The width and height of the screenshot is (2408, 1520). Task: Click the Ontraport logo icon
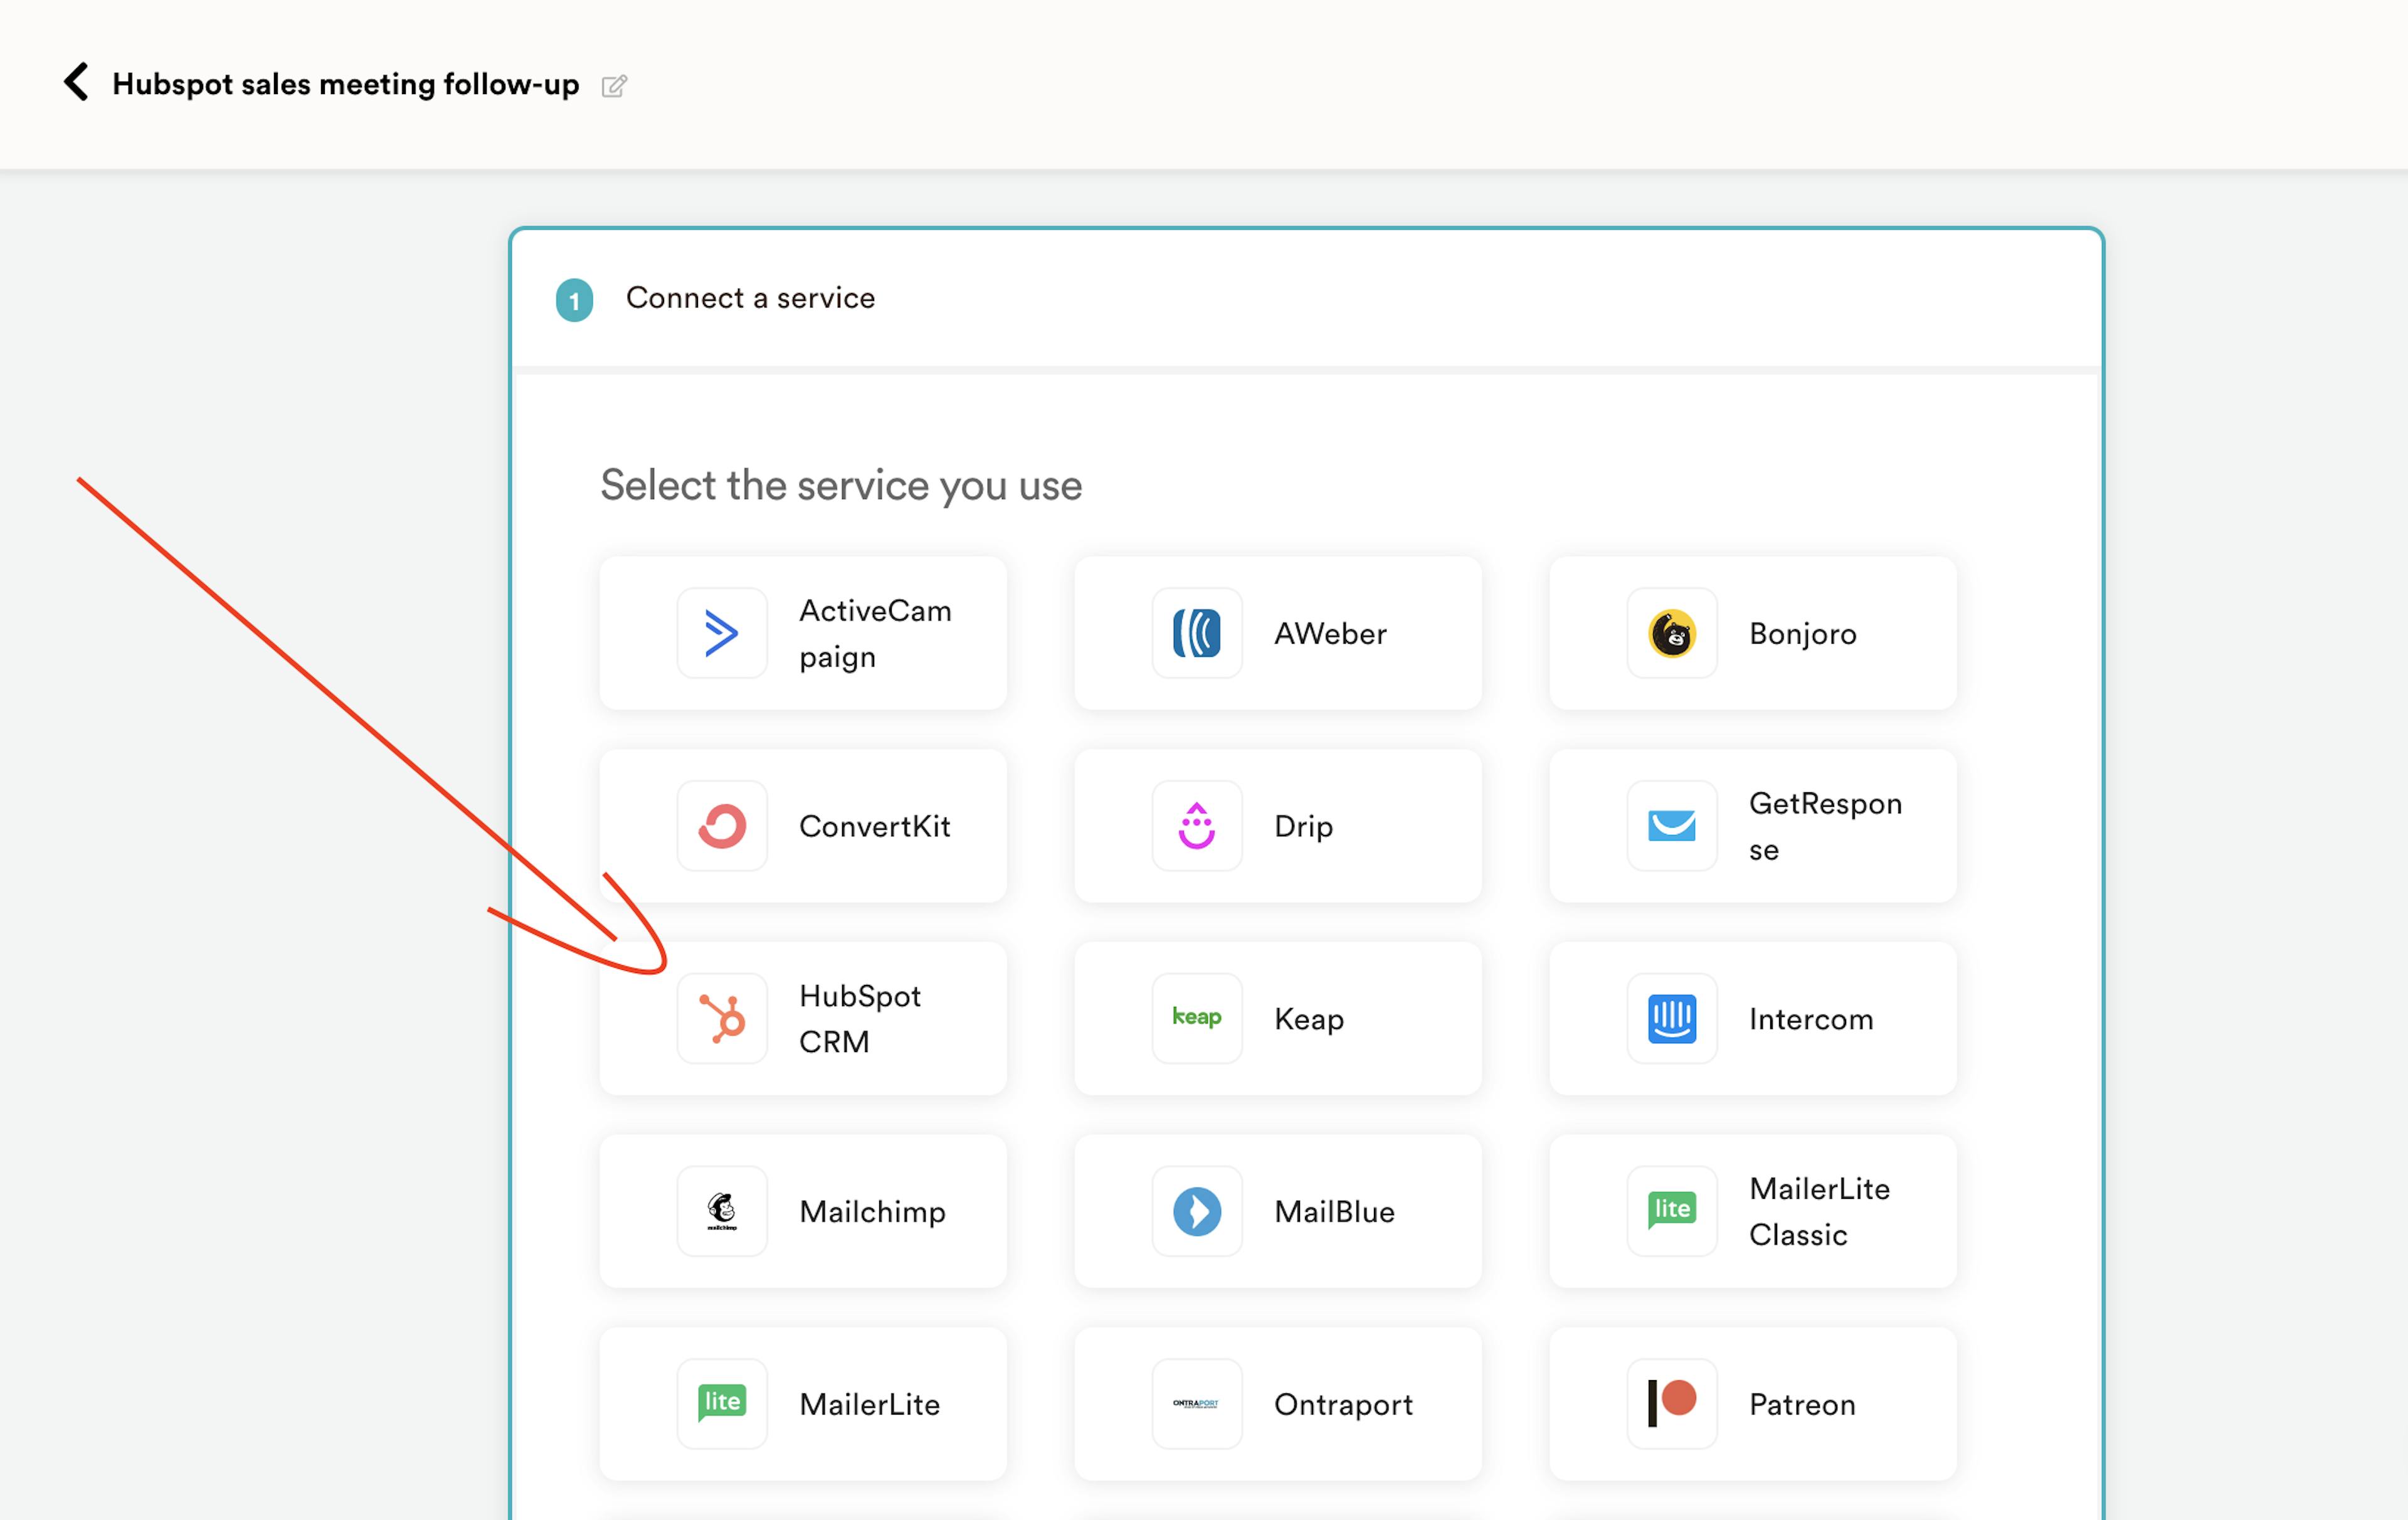pyautogui.click(x=1196, y=1404)
